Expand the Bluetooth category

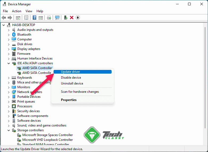tap(9, 35)
